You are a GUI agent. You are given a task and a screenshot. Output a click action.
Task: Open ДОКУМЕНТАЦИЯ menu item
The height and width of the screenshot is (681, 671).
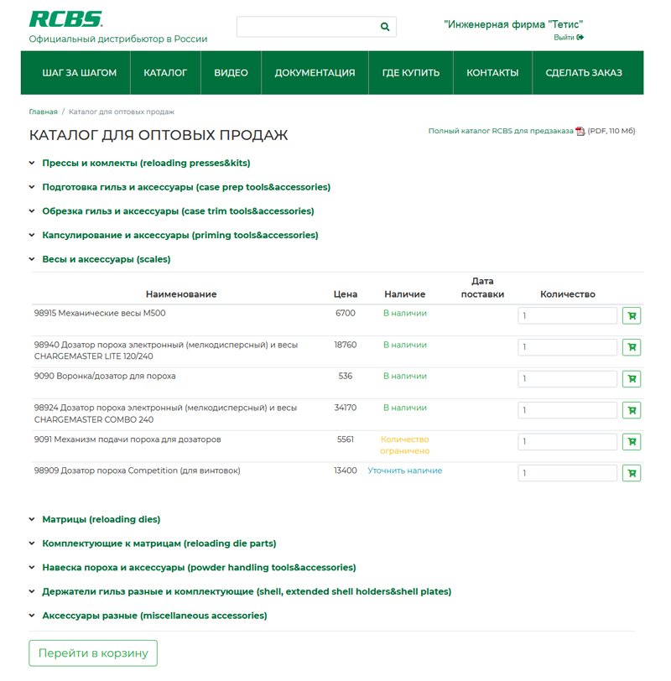(315, 72)
